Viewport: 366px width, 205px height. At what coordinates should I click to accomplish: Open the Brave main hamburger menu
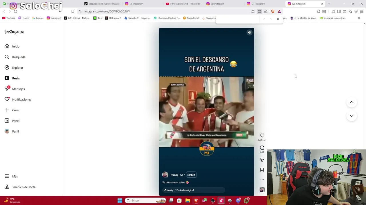point(362,11)
